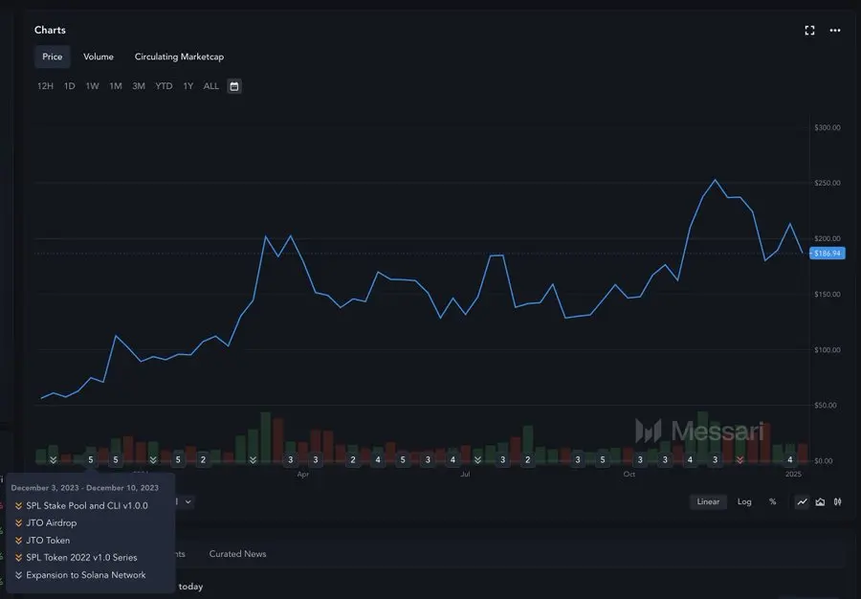Click the $186.94 price label
The height and width of the screenshot is (599, 861).
[x=826, y=253]
